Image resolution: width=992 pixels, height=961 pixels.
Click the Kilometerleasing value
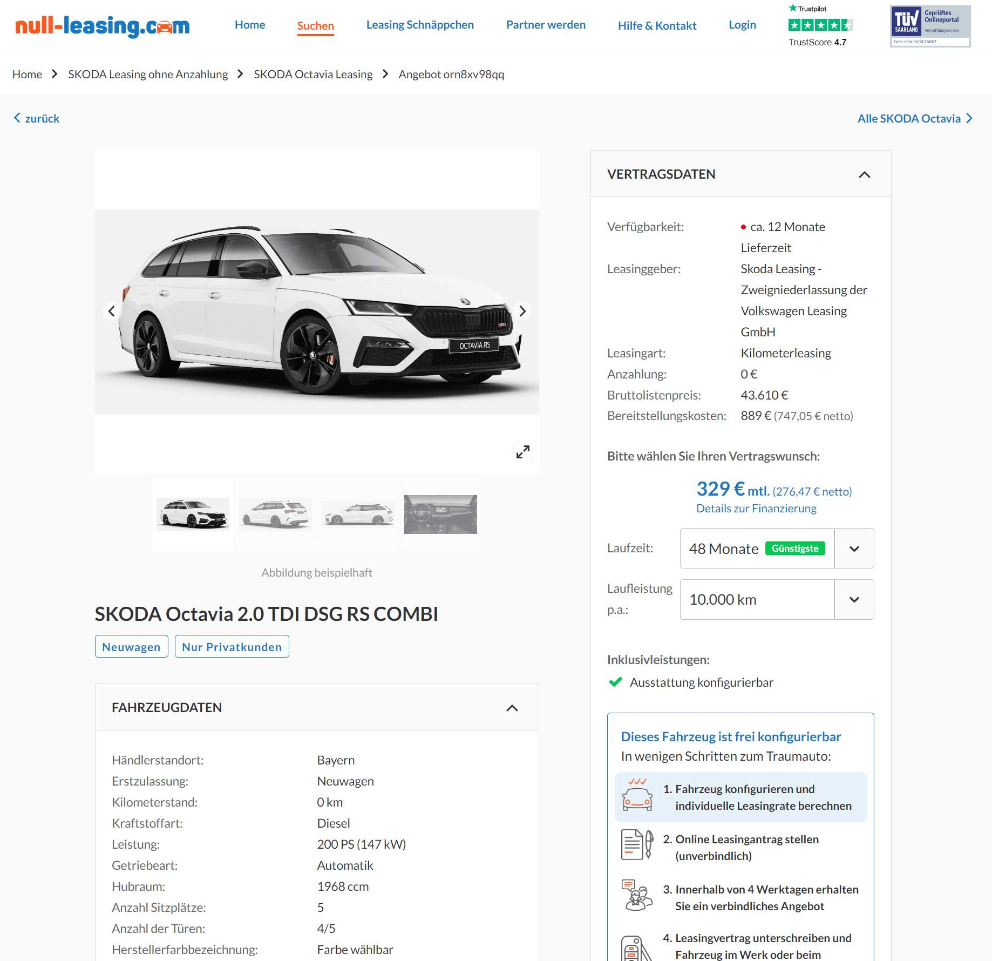click(x=786, y=353)
